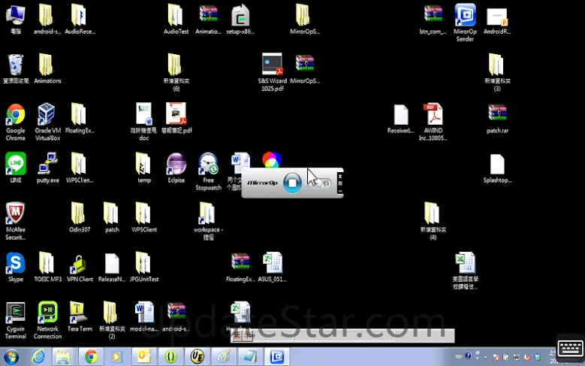The image size is (585, 366).
Task: Open the ReceiverL... text file
Action: point(401,119)
